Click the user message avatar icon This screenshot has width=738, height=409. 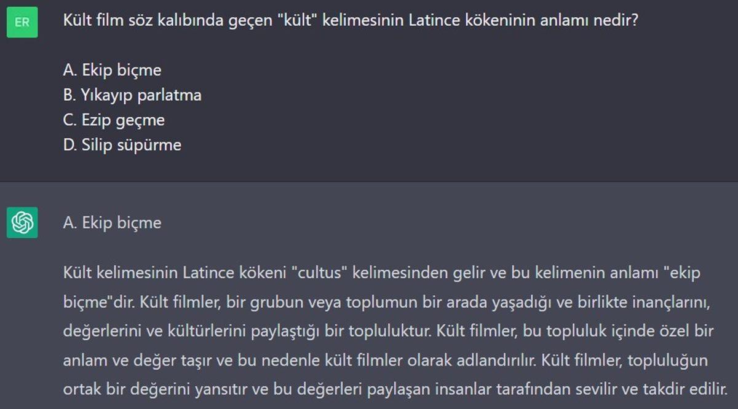point(22,22)
